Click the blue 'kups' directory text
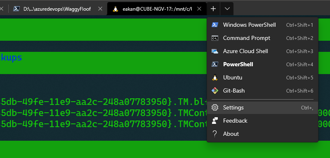The image size is (330, 158). point(11,58)
